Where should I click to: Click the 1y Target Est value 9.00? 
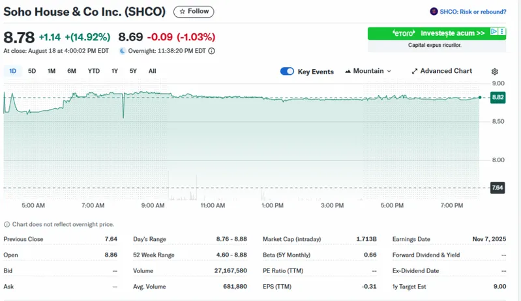[499, 287]
